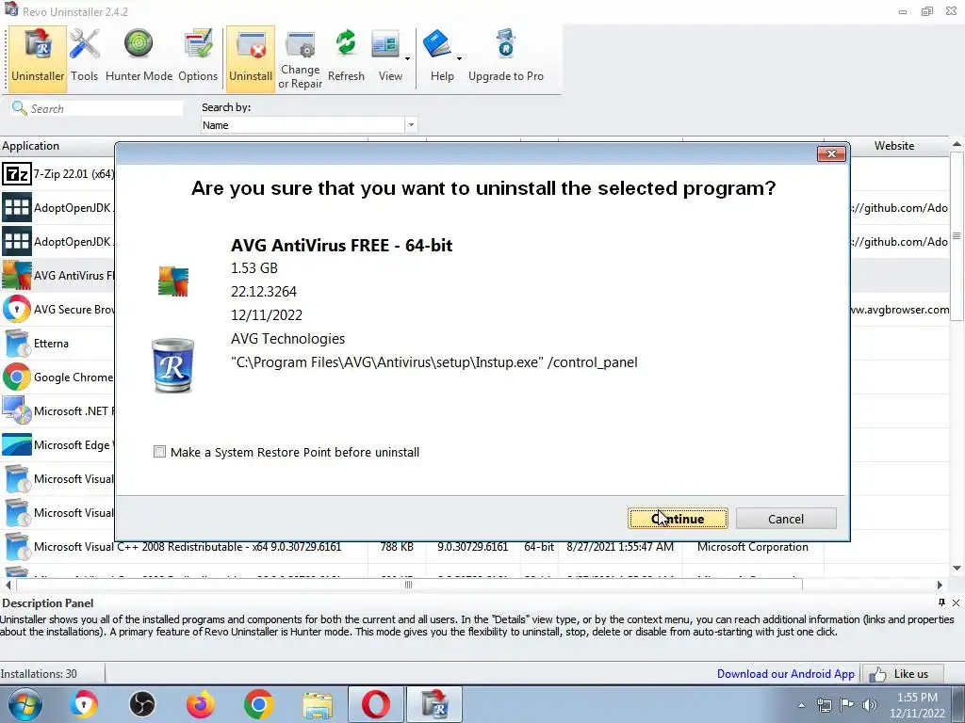
Task: Cancel the uninstall dialog
Action: coord(786,519)
